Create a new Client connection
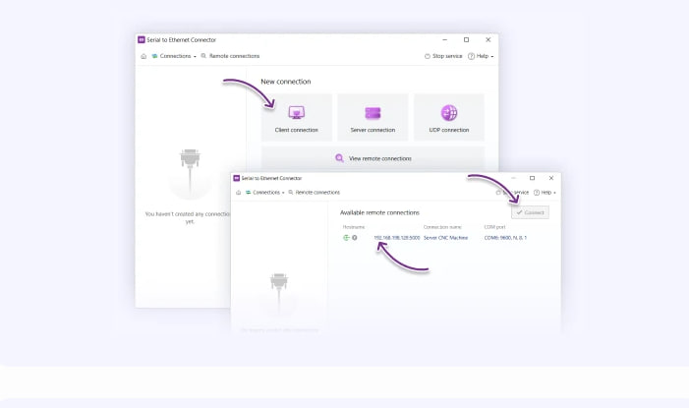 (x=297, y=117)
